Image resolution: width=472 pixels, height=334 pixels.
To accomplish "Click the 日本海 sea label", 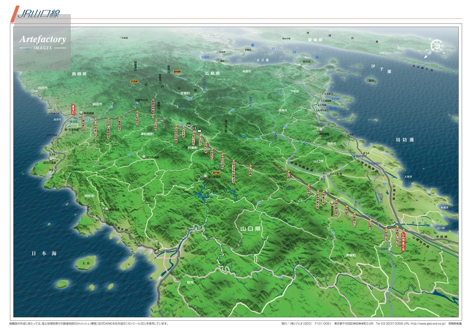I will coord(44,254).
